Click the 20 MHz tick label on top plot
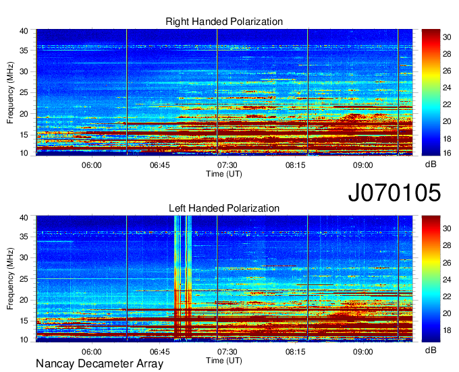This screenshot has width=459, height=372. point(24,114)
